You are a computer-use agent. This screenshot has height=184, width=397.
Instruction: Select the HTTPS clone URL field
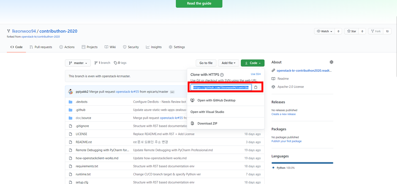pyautogui.click(x=221, y=87)
